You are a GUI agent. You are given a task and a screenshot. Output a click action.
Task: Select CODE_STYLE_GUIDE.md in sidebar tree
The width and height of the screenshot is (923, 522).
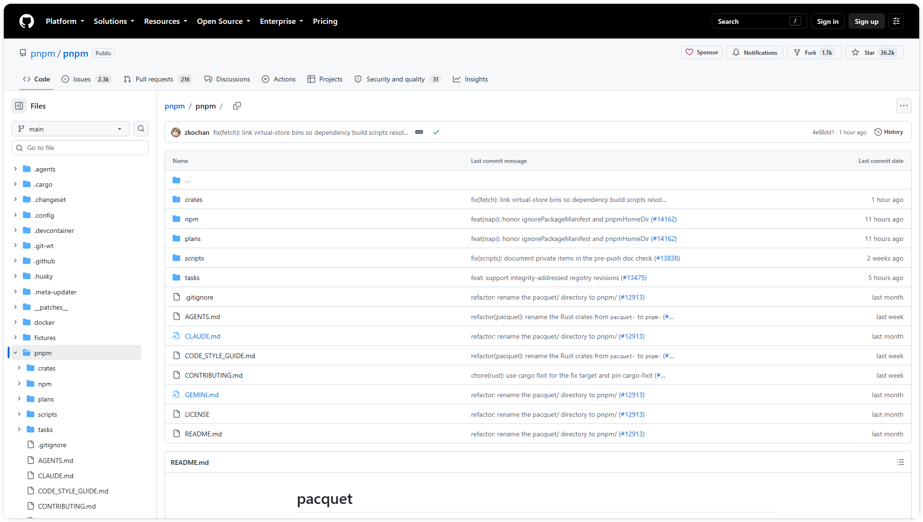pos(73,491)
